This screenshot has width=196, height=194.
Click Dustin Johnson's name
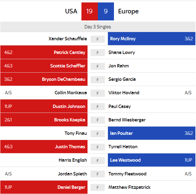pos(69,106)
